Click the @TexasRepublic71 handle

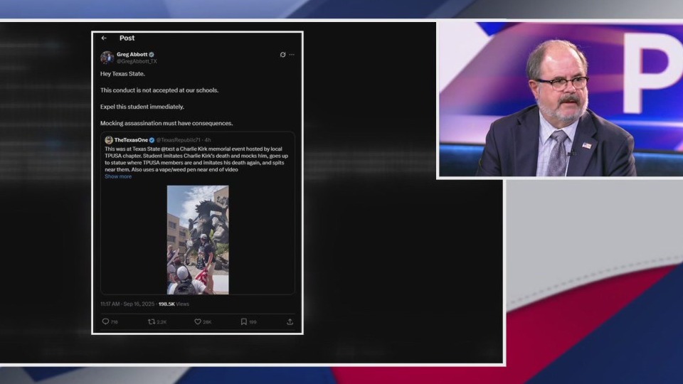178,140
